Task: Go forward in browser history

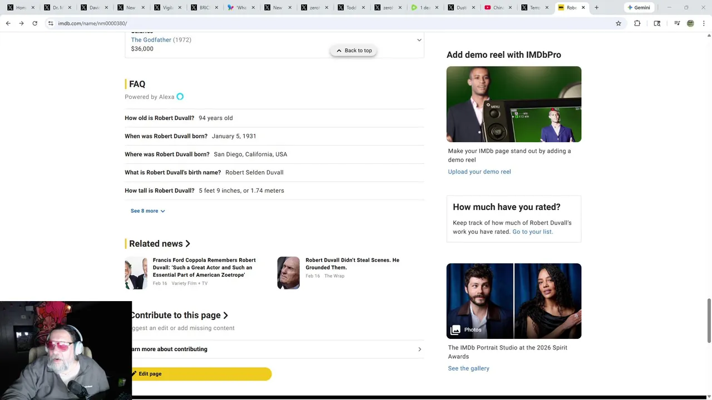Action: pos(21,23)
